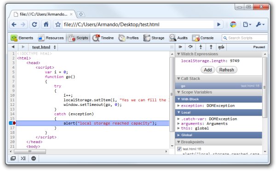Open the Storage panel
276x171 pixels.
pos(154,38)
